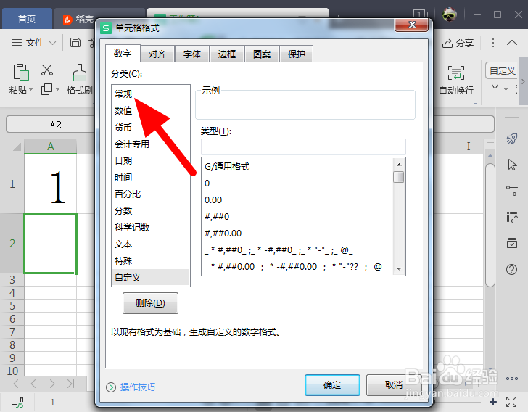Click the help question mark icon in sidebar

pyautogui.click(x=512, y=269)
